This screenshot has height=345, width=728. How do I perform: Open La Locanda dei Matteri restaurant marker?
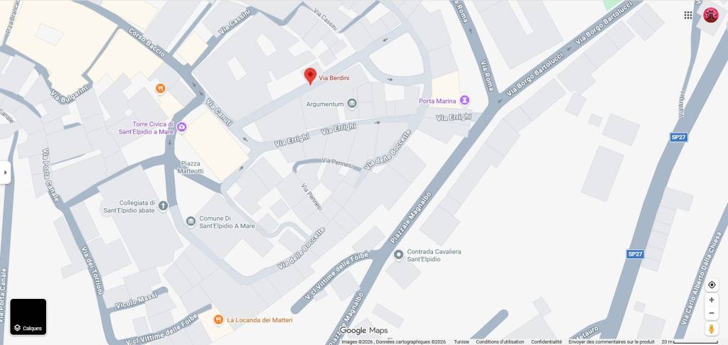[218, 319]
